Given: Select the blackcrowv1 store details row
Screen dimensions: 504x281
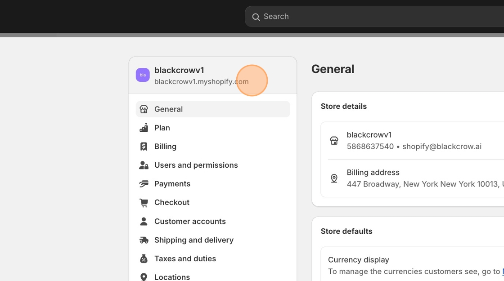Looking at the screenshot, I should point(414,141).
